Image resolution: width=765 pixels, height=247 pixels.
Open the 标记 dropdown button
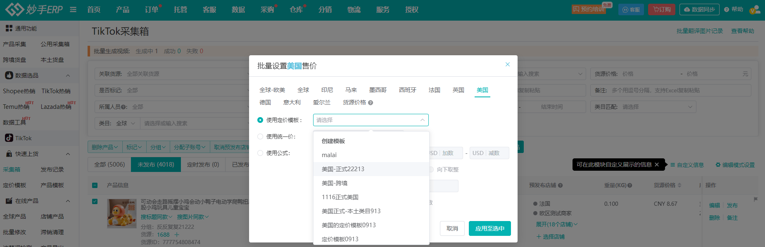point(134,147)
